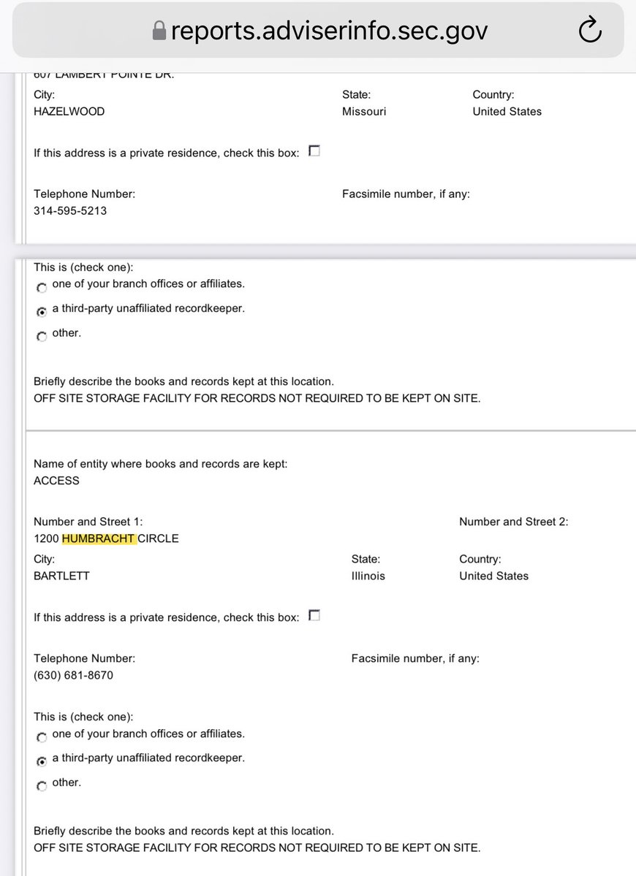Select 'other' radio for Bartlett location
The image size is (636, 876).
[x=42, y=785]
